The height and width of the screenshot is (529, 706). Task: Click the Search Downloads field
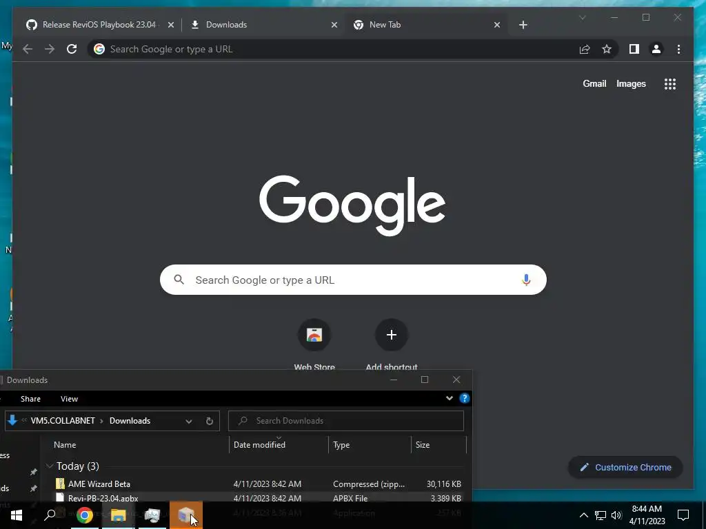pyautogui.click(x=346, y=421)
